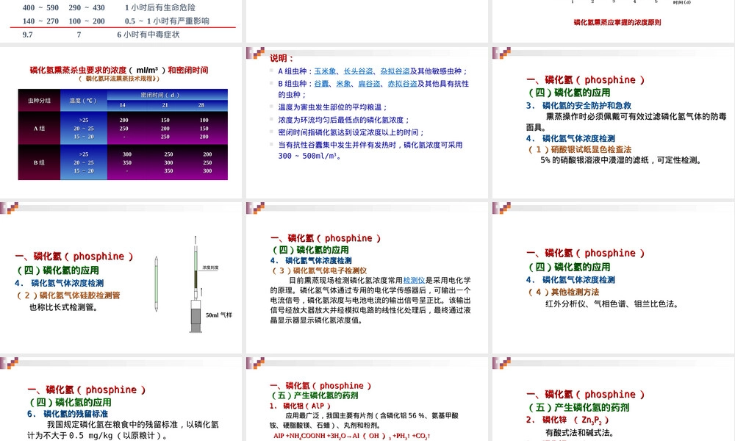
Task: Click the small green detector tube image
Action: pyautogui.click(x=156, y=284)
